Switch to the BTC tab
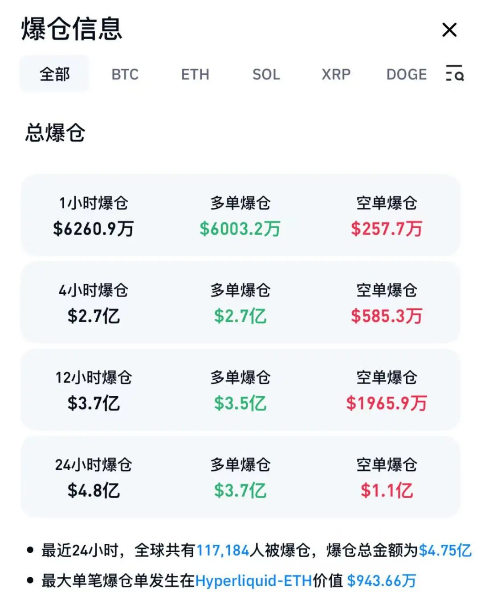The height and width of the screenshot is (604, 481). tap(125, 74)
